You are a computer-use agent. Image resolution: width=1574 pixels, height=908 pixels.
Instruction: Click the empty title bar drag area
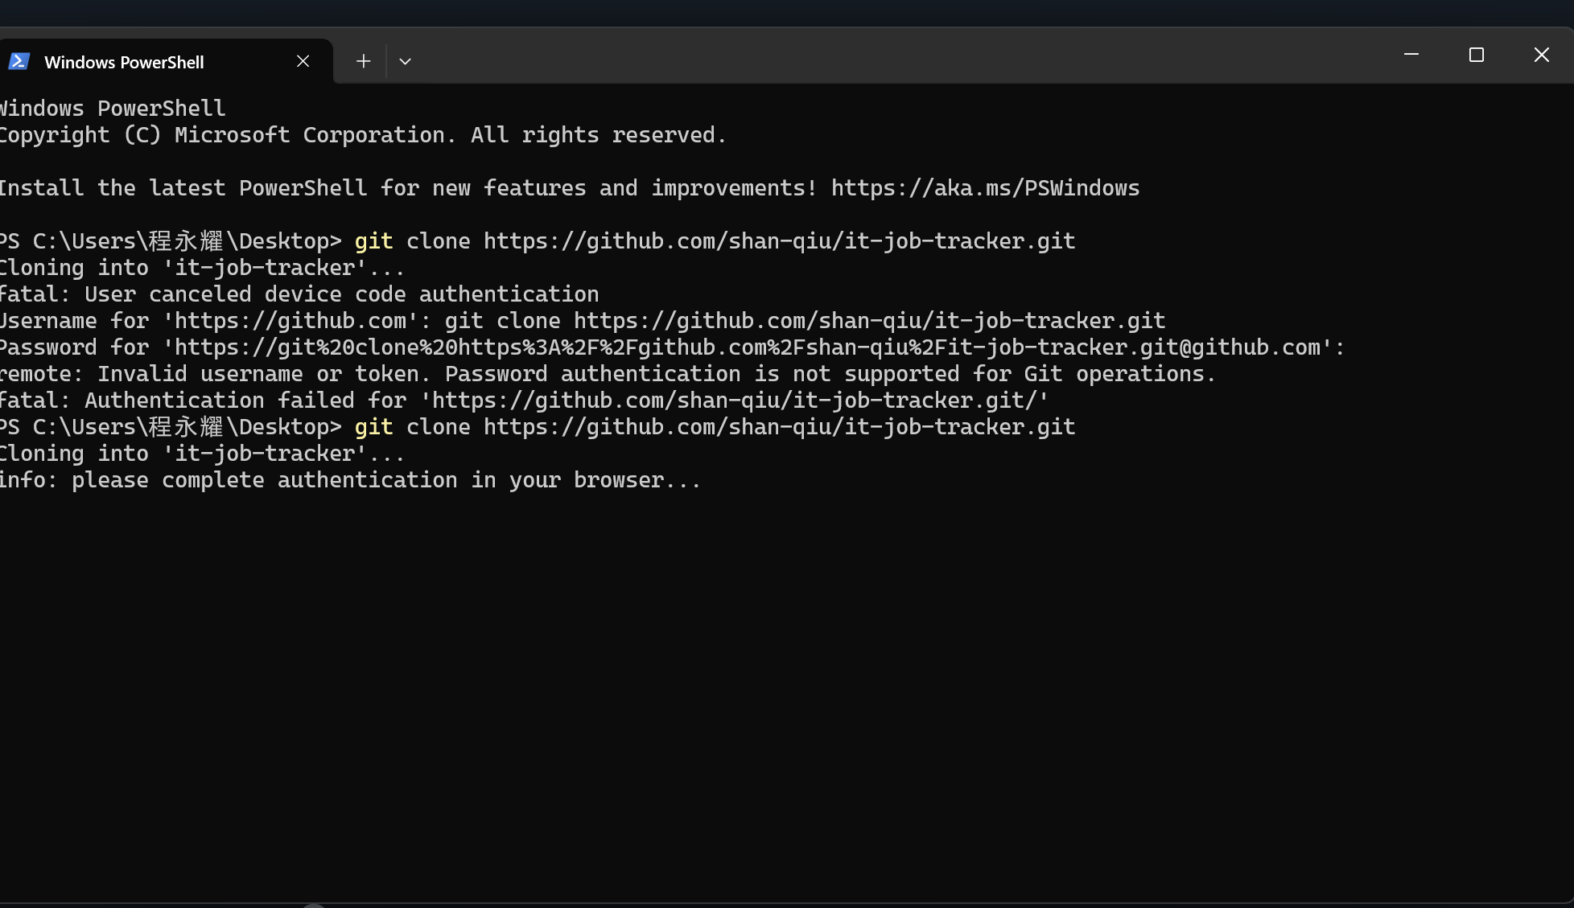click(885, 56)
